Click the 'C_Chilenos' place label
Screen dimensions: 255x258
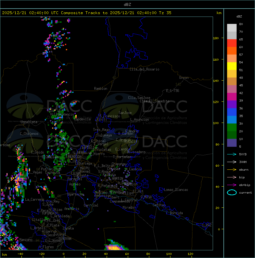29,134
